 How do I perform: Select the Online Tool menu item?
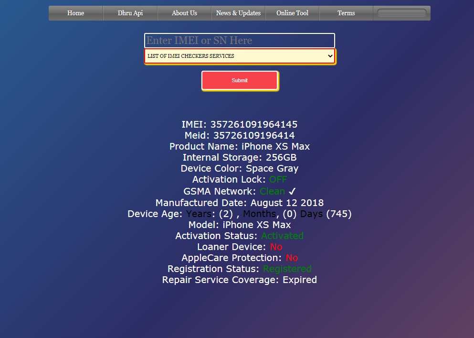pos(292,13)
